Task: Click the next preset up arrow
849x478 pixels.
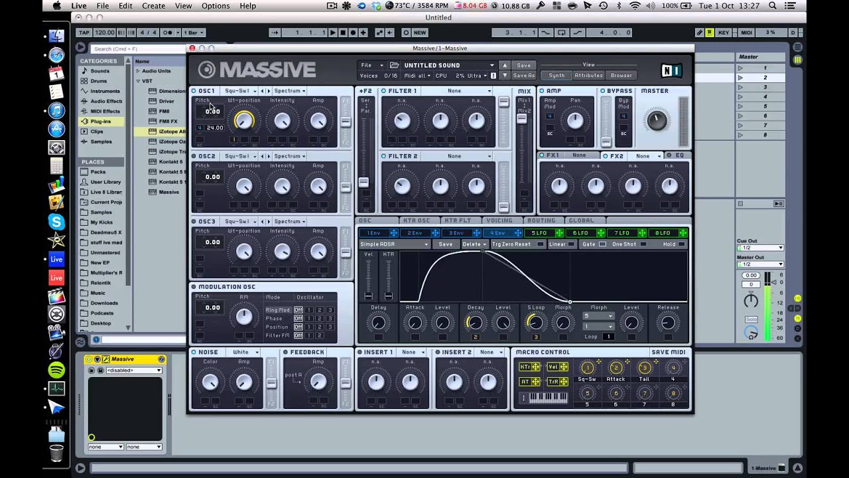Action: click(504, 65)
